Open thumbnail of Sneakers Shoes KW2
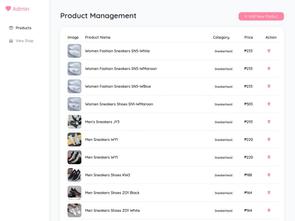Viewport: 295px width, 221px height. (74, 175)
